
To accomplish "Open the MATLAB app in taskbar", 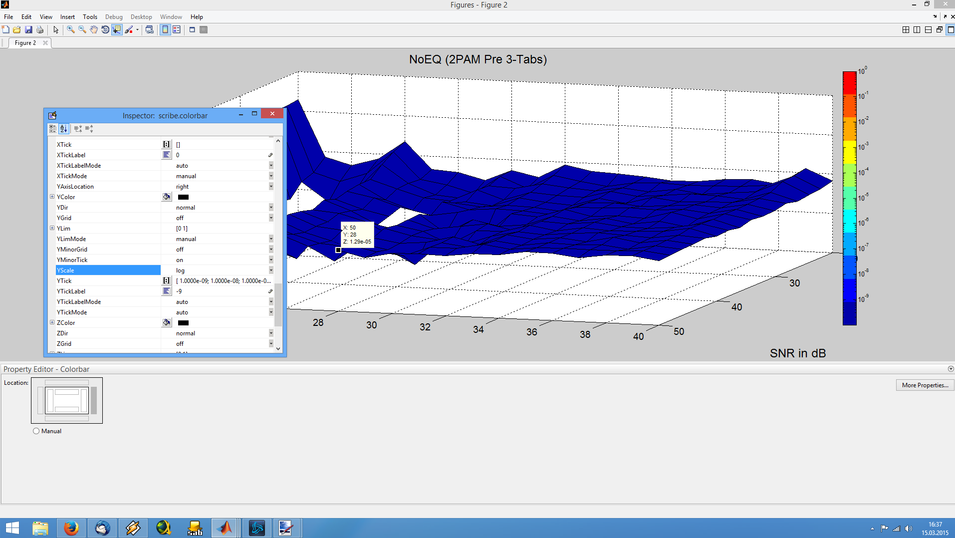I will click(225, 528).
